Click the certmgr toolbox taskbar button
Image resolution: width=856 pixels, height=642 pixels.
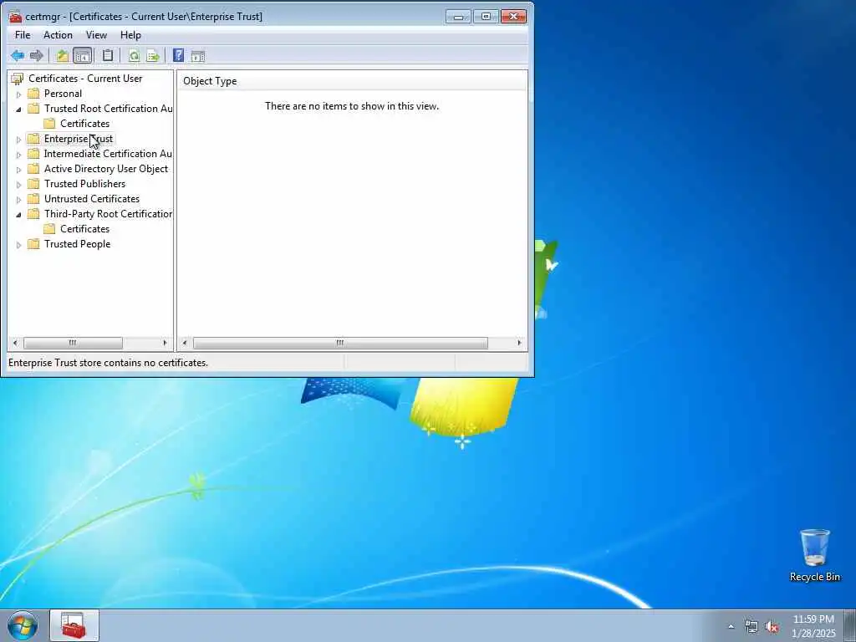[x=74, y=625]
